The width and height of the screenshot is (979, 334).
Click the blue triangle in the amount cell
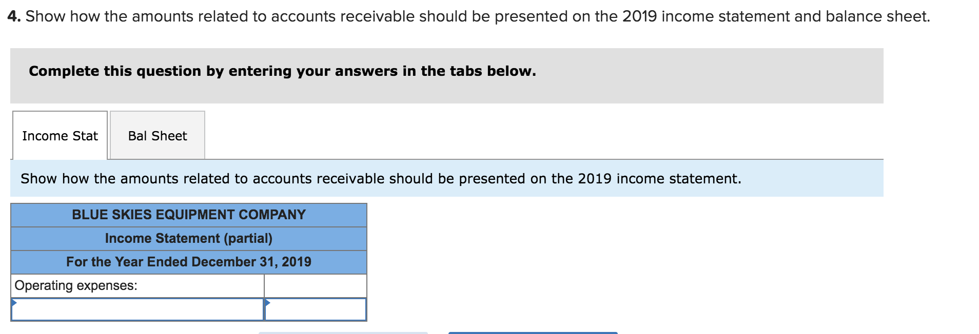point(268,303)
